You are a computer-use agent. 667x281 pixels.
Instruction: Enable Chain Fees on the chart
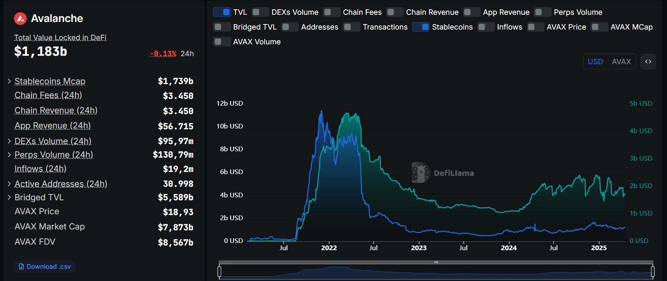pos(332,12)
